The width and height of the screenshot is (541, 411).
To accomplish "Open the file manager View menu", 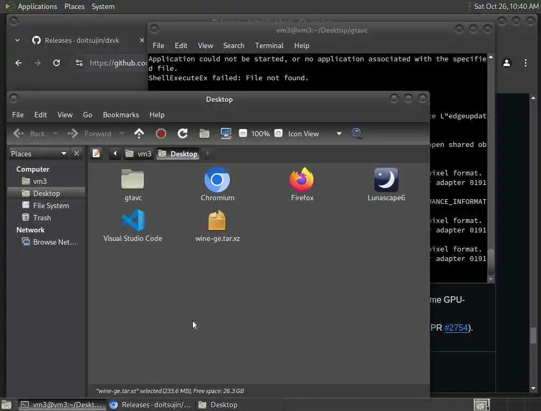I will 65,115.
